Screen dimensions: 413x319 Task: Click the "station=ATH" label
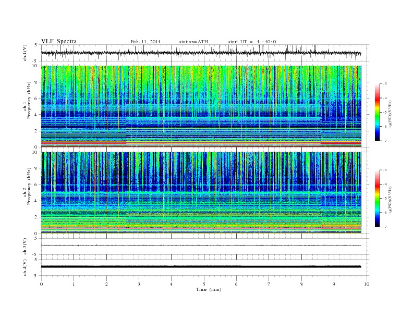[x=193, y=42]
